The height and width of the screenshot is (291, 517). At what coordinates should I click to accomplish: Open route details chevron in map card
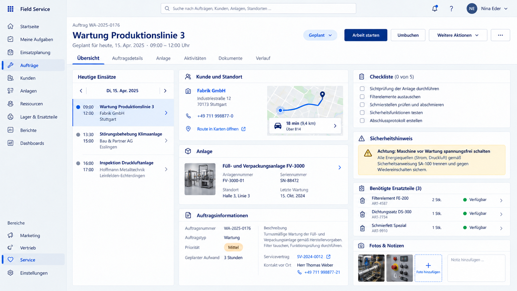[x=335, y=126]
